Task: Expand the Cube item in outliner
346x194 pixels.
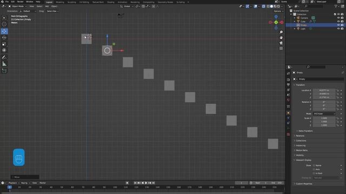Action: click(x=295, y=22)
